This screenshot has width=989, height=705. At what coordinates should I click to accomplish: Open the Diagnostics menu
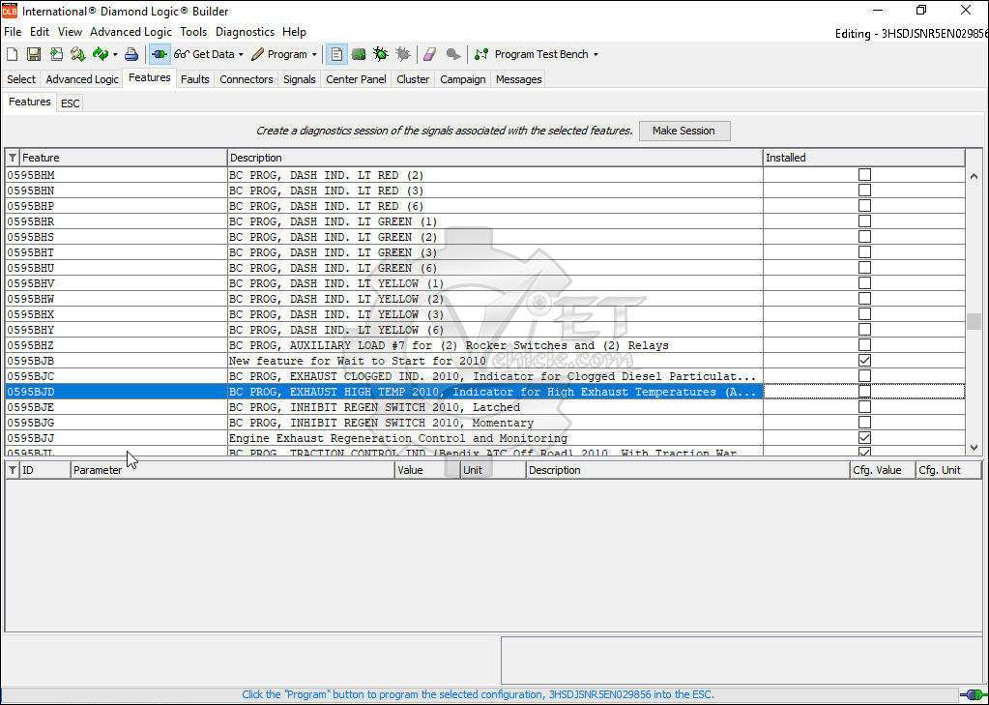pyautogui.click(x=245, y=32)
